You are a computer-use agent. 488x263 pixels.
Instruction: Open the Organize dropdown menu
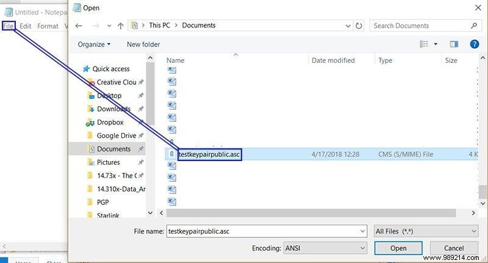tap(94, 44)
